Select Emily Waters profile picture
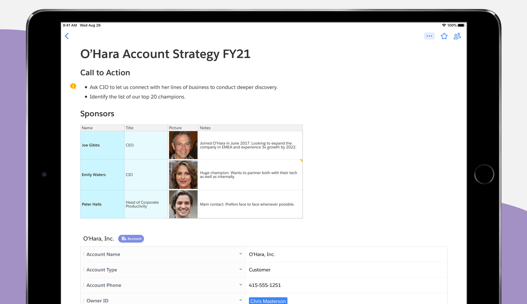Viewport: 527px width, 304px height. [183, 175]
